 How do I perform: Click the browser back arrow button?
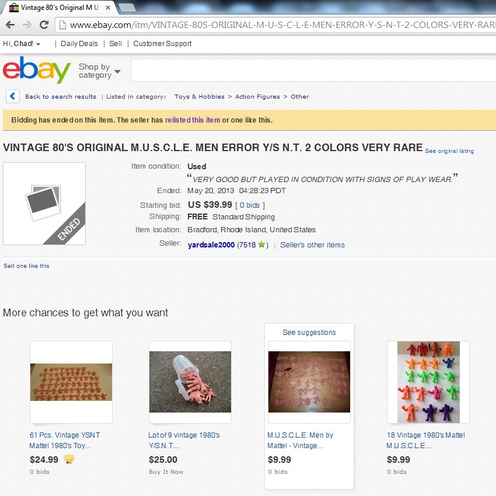pyautogui.click(x=10, y=25)
